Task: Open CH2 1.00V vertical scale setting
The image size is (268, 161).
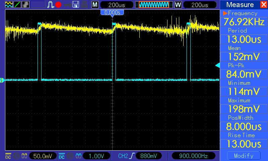Action: (96, 156)
